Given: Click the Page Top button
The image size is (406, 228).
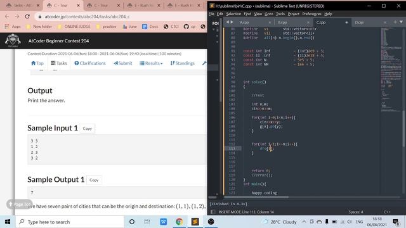Looking at the screenshot, I should pos(20,204).
